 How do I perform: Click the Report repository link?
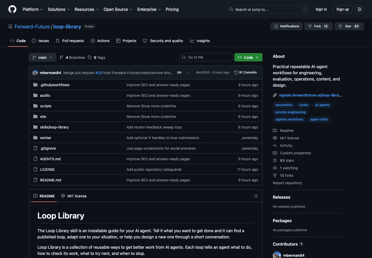(287, 183)
